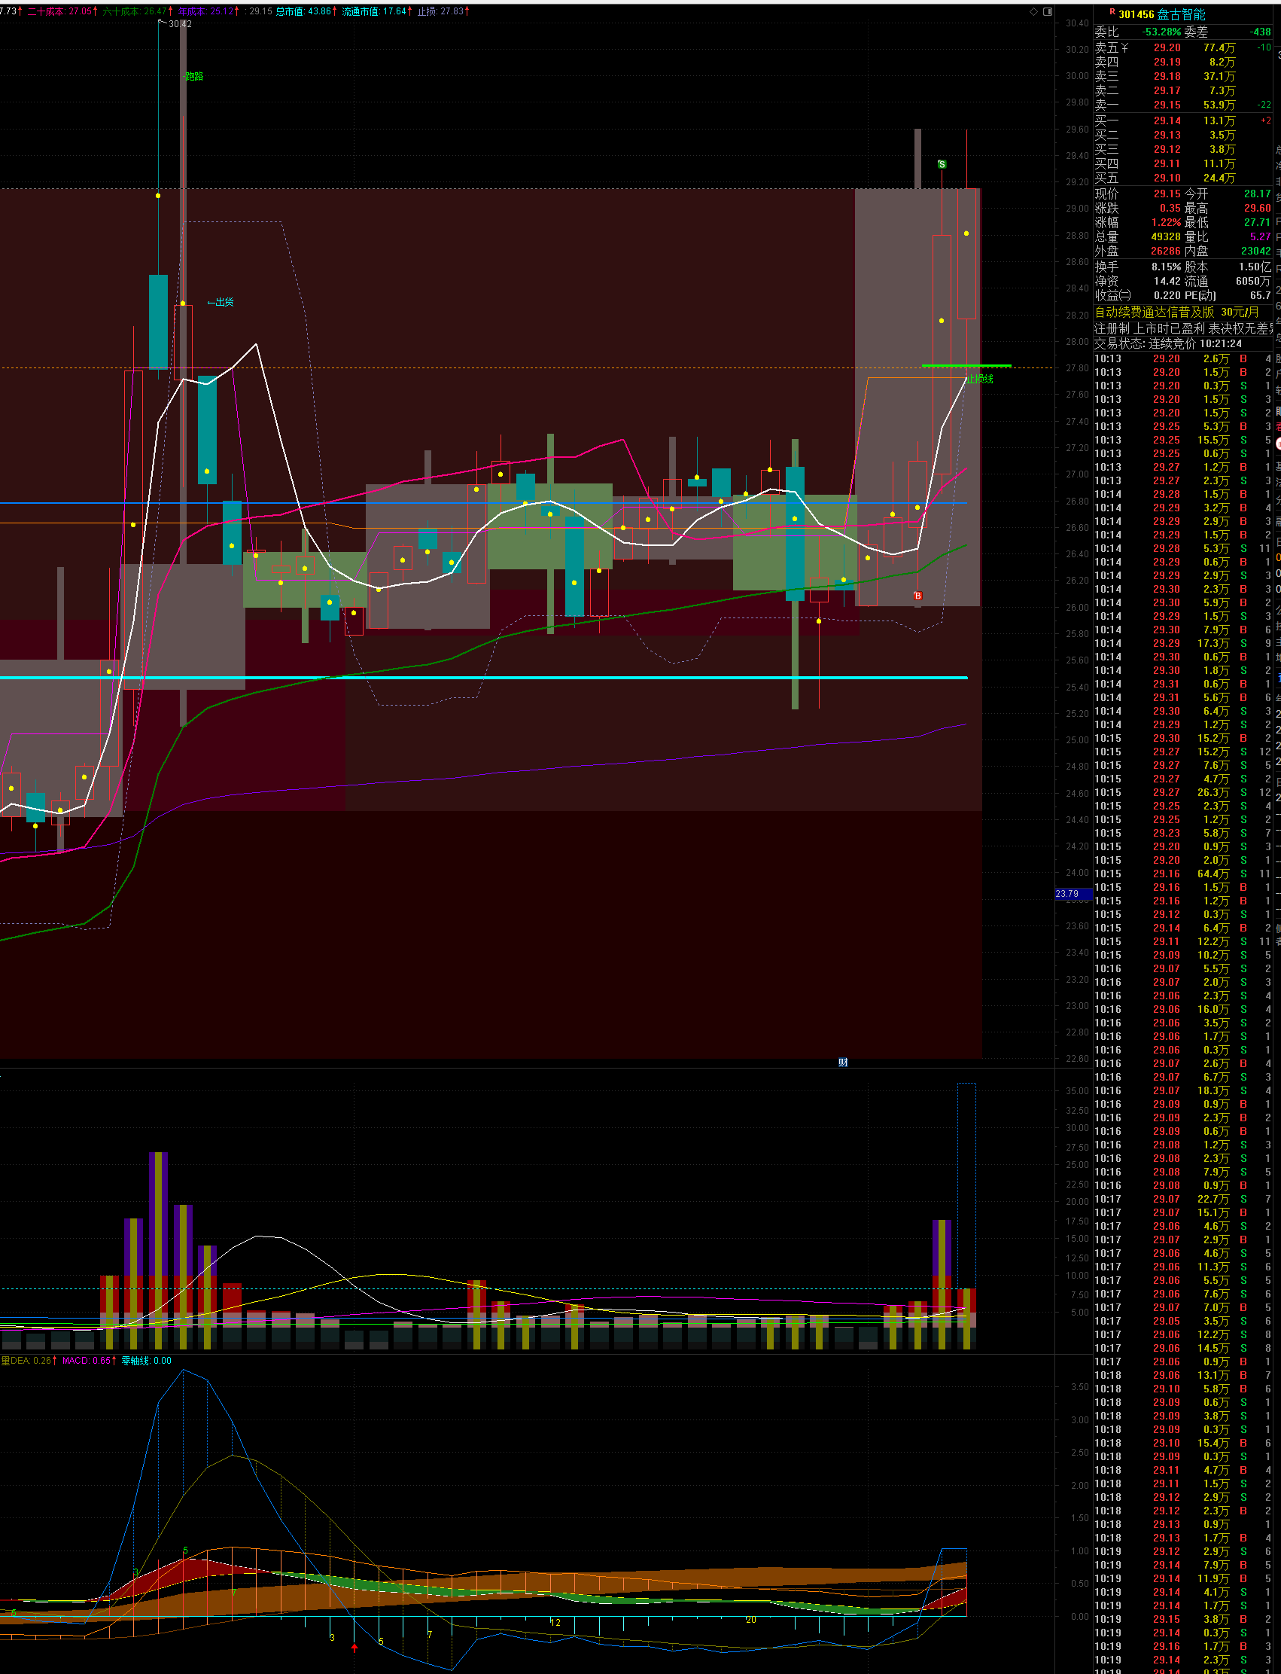Click the 量比 value 5.27

point(1261,236)
